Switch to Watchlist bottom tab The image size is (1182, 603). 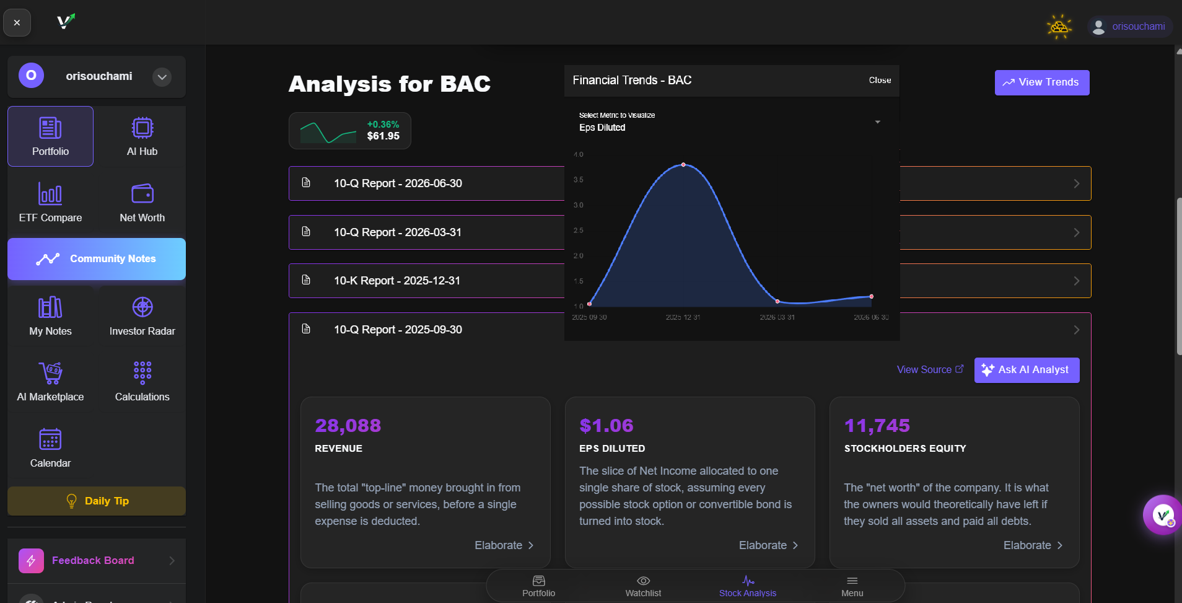pyautogui.click(x=643, y=586)
